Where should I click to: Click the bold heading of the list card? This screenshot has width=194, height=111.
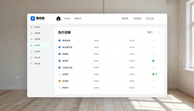click(x=64, y=33)
